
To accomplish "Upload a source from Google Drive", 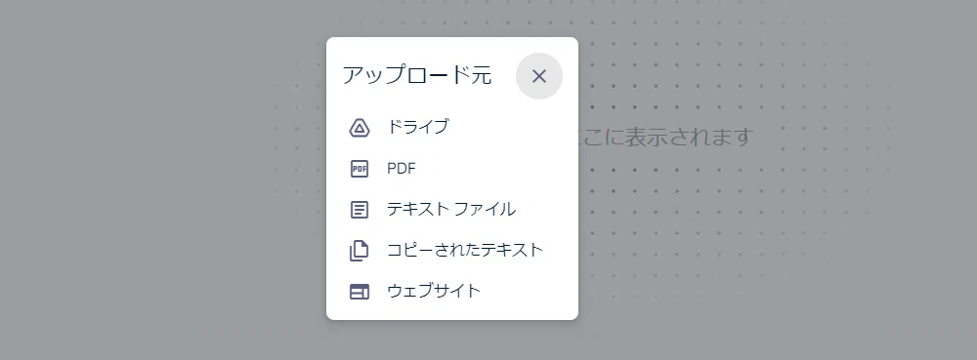I will pyautogui.click(x=452, y=128).
